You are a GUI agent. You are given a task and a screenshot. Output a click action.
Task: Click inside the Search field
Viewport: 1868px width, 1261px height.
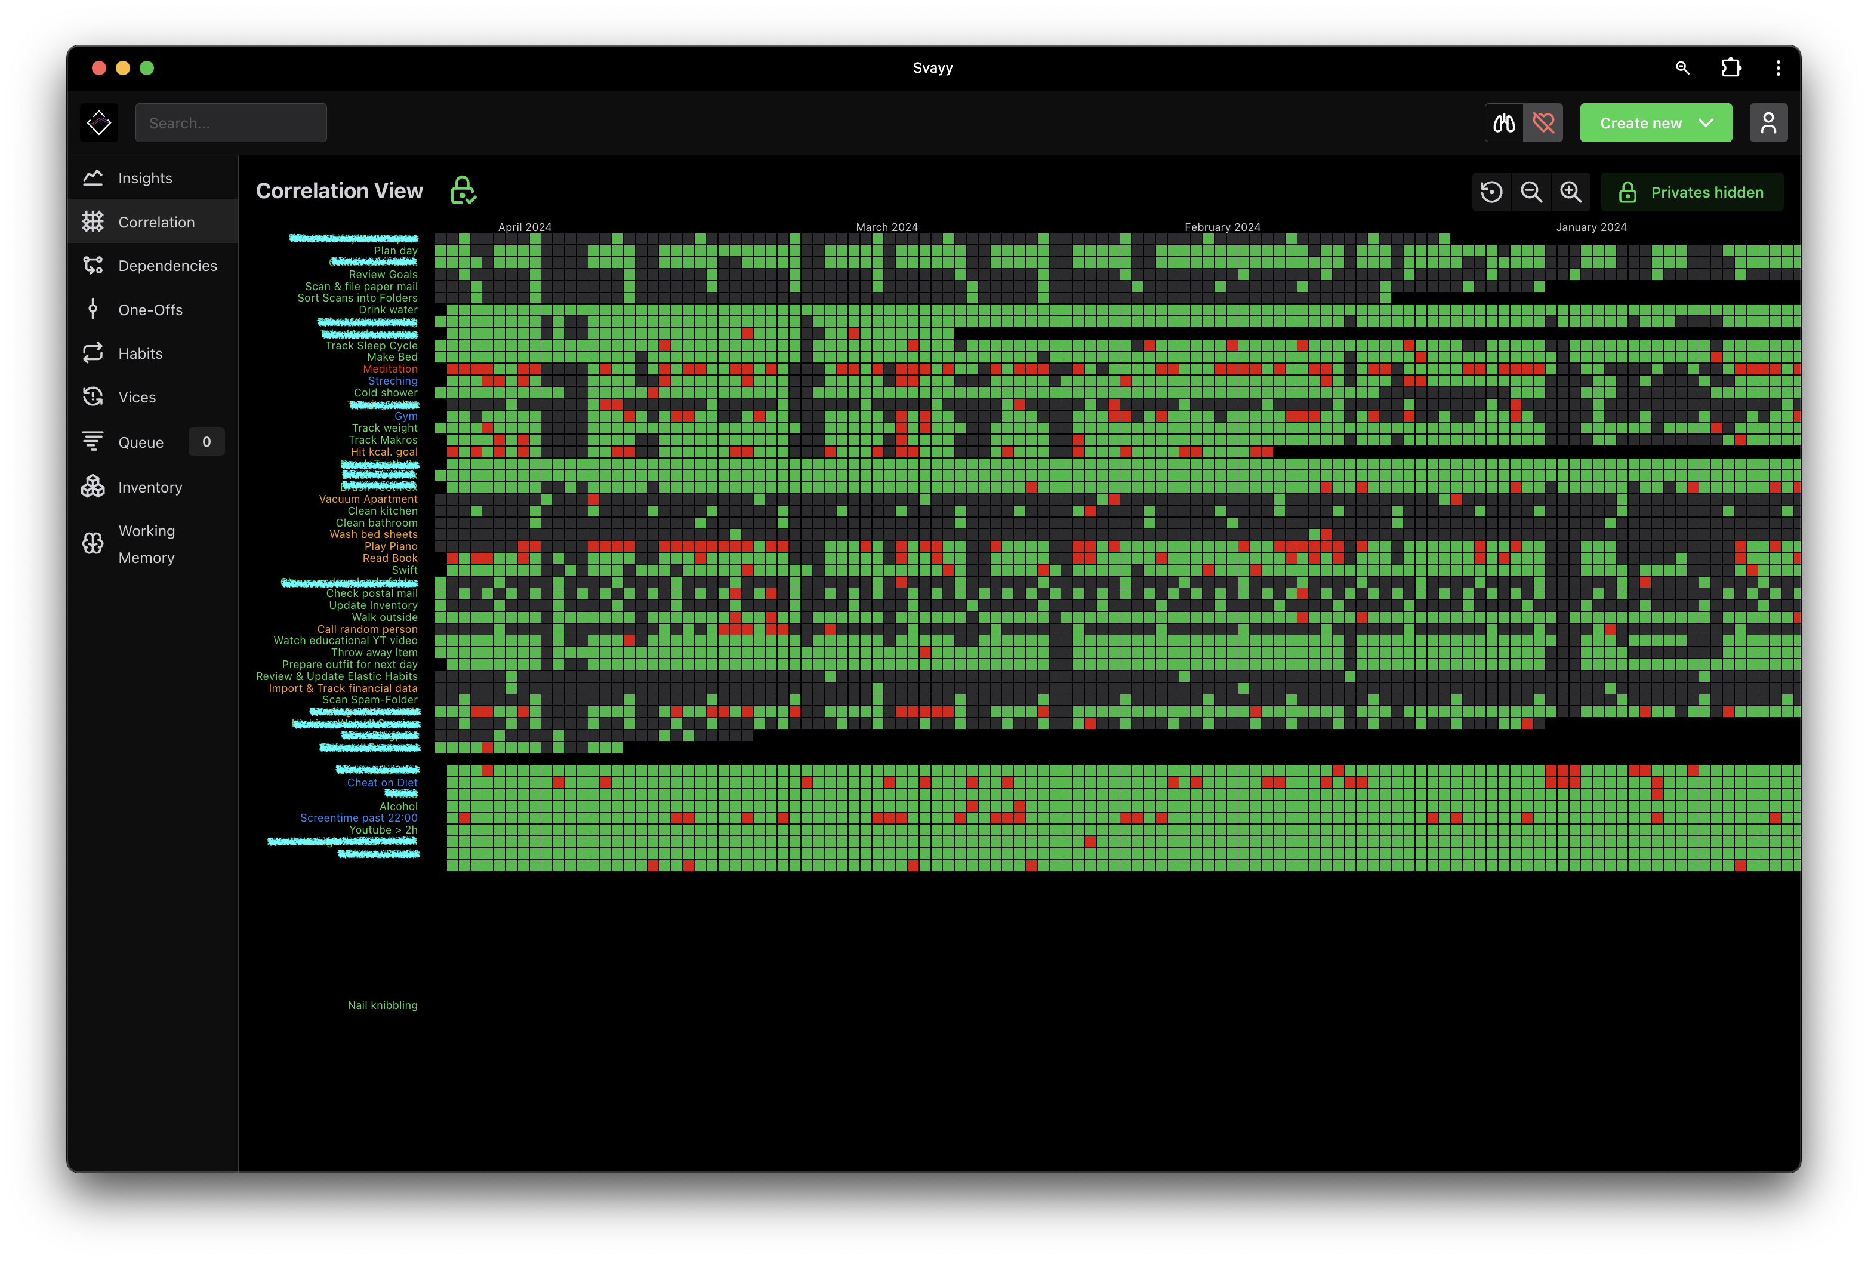(231, 123)
